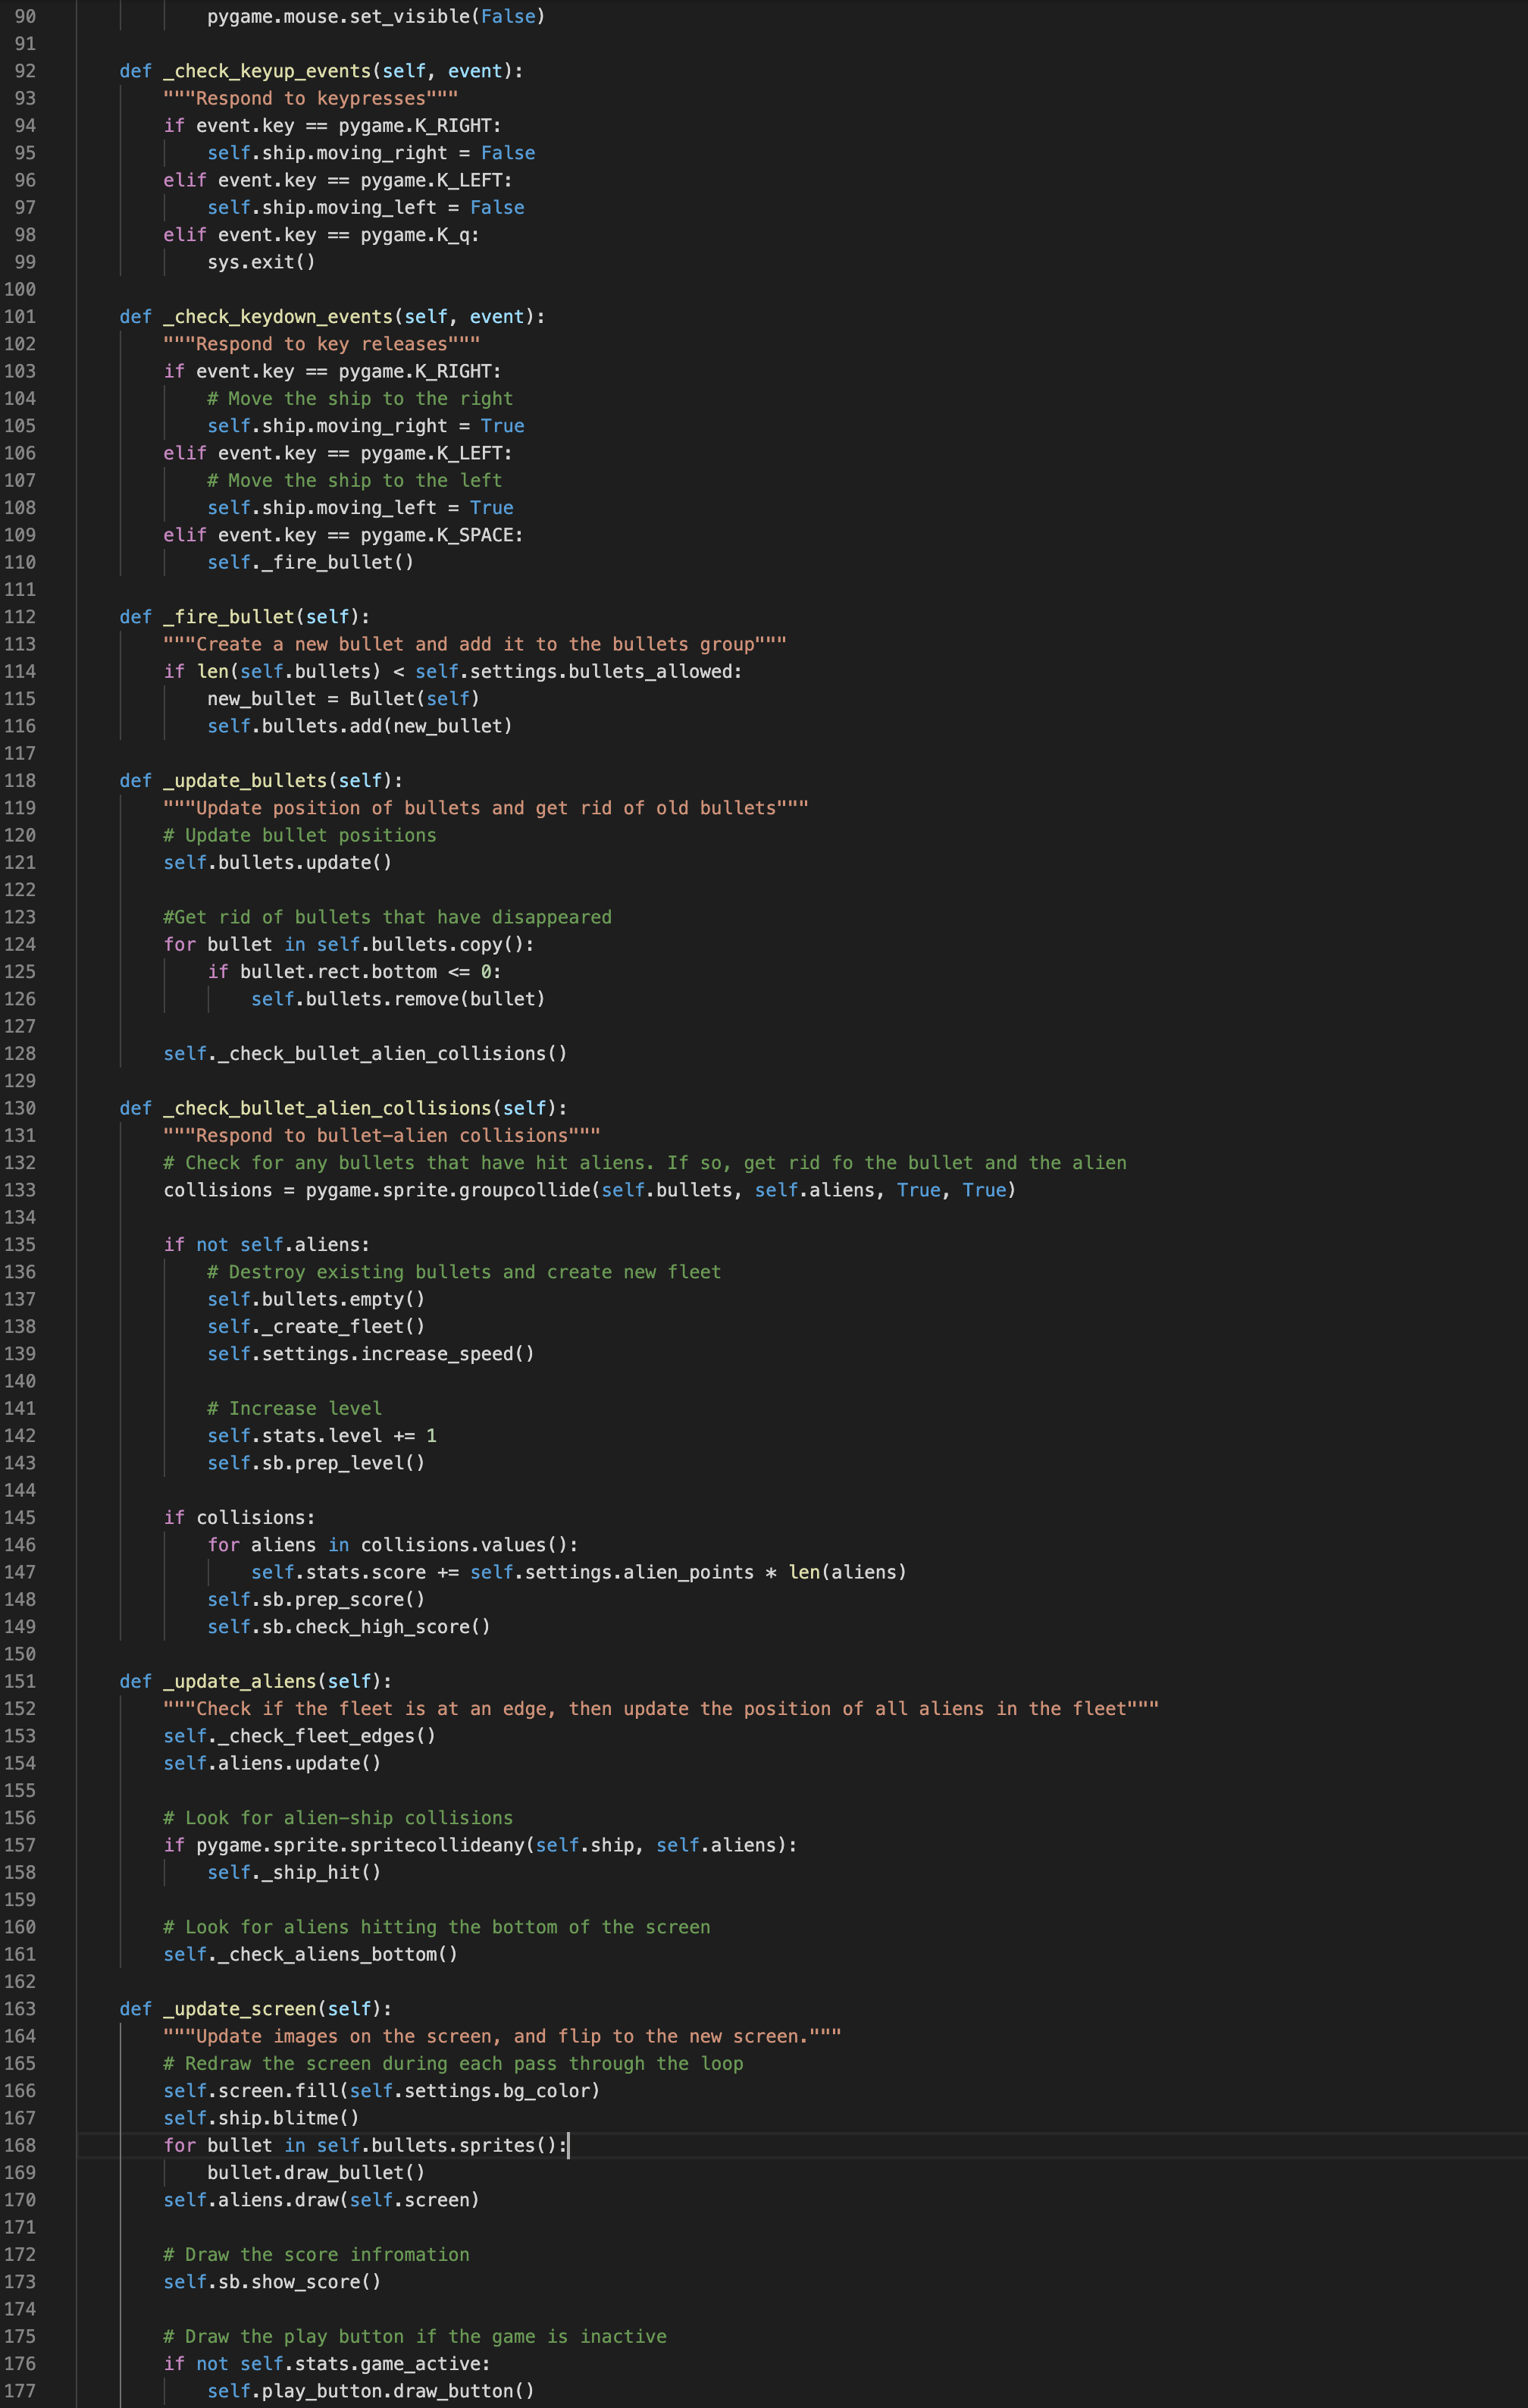Screen dimensions: 1528x2408
Task: Select the "_update_bullets" function name
Action: point(245,780)
